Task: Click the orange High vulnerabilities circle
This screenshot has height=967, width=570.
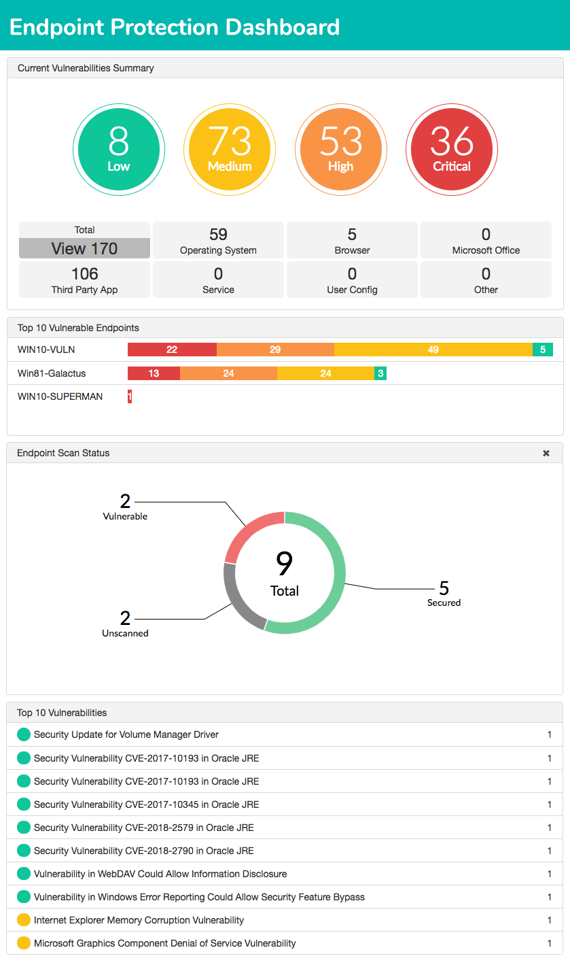Action: 340,150
